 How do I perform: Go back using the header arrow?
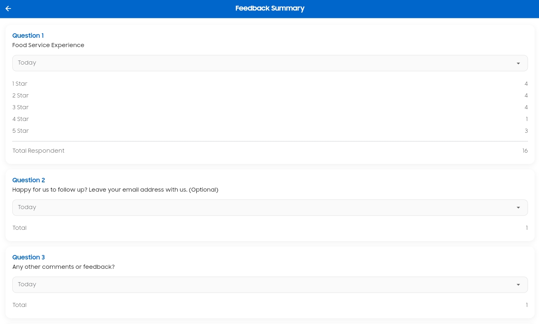(8, 9)
